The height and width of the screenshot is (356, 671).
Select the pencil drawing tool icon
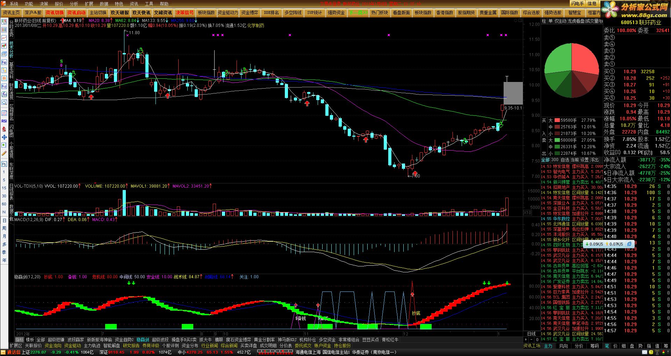point(4,153)
